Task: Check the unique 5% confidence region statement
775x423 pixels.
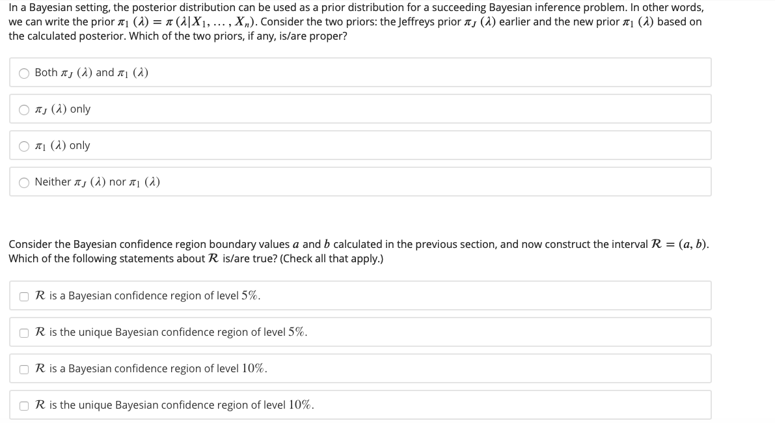Action: pos(24,332)
